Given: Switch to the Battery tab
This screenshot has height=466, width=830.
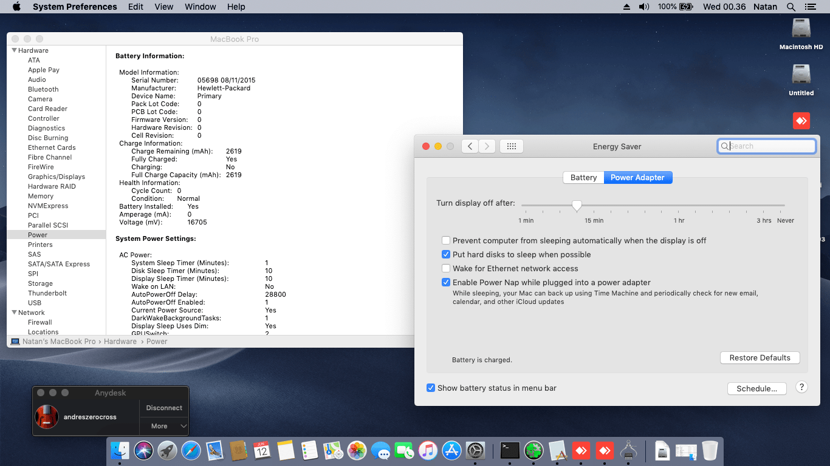Looking at the screenshot, I should [583, 177].
